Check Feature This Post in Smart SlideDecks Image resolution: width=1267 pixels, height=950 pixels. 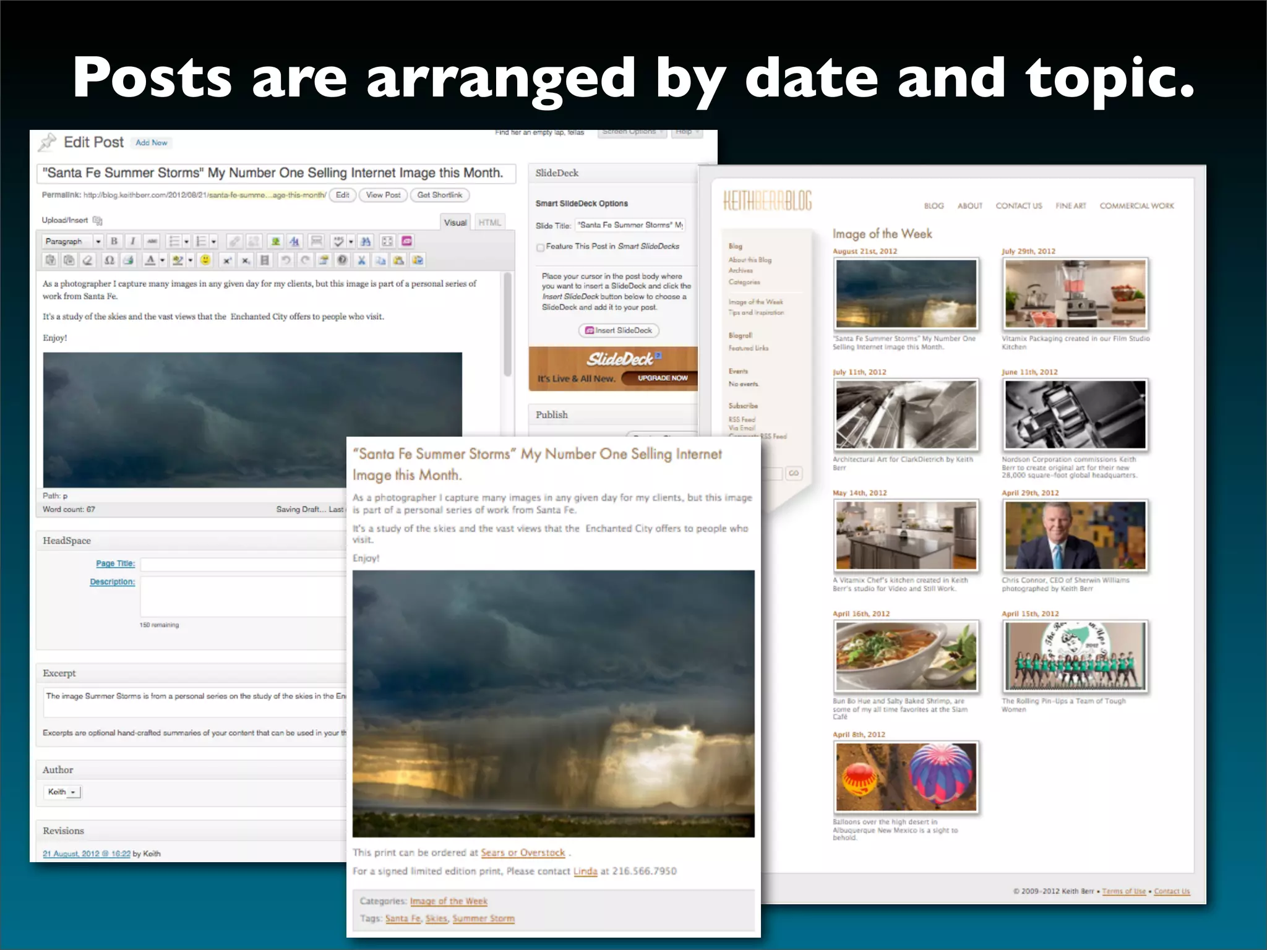(540, 247)
